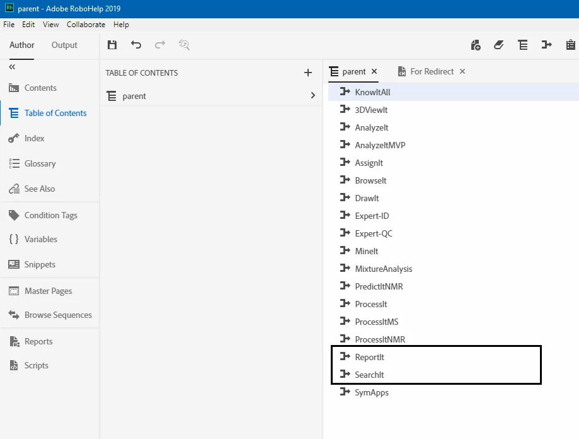Select the BrowseIt TOC entry
Viewport: 579px width, 439px height.
[454, 180]
